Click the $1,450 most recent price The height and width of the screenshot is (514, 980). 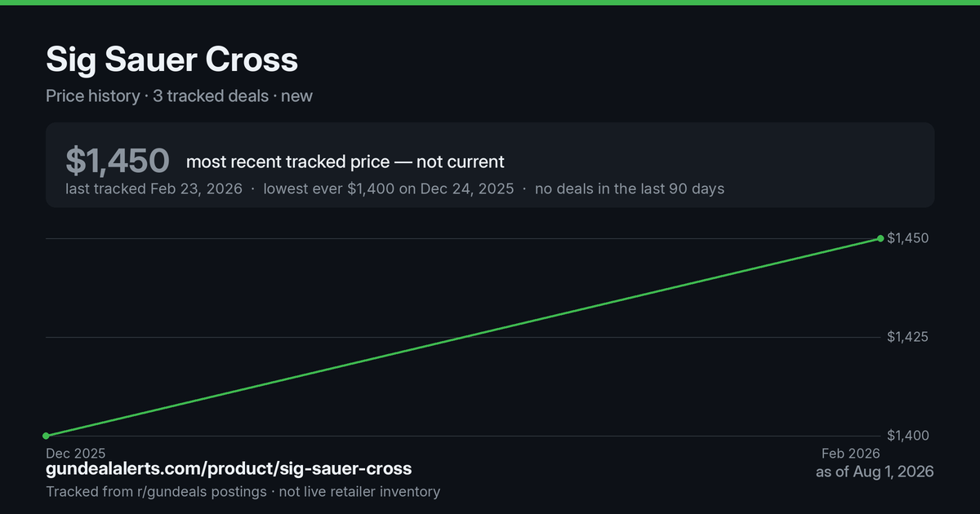(x=118, y=161)
